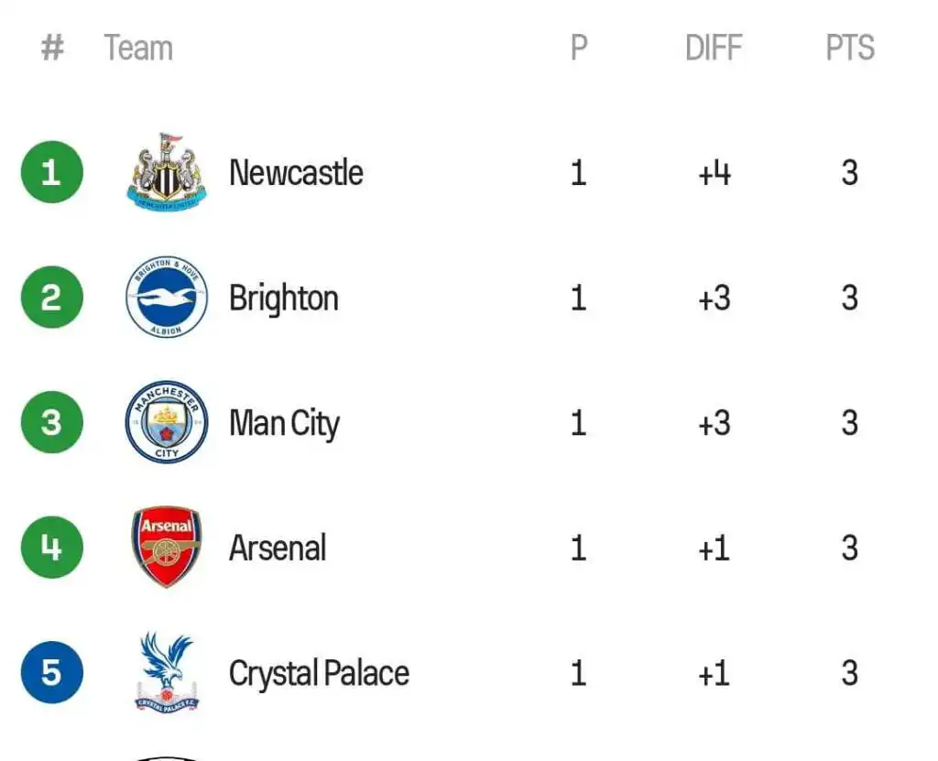The height and width of the screenshot is (761, 938).
Task: Select the Man City team name
Action: click(x=284, y=423)
